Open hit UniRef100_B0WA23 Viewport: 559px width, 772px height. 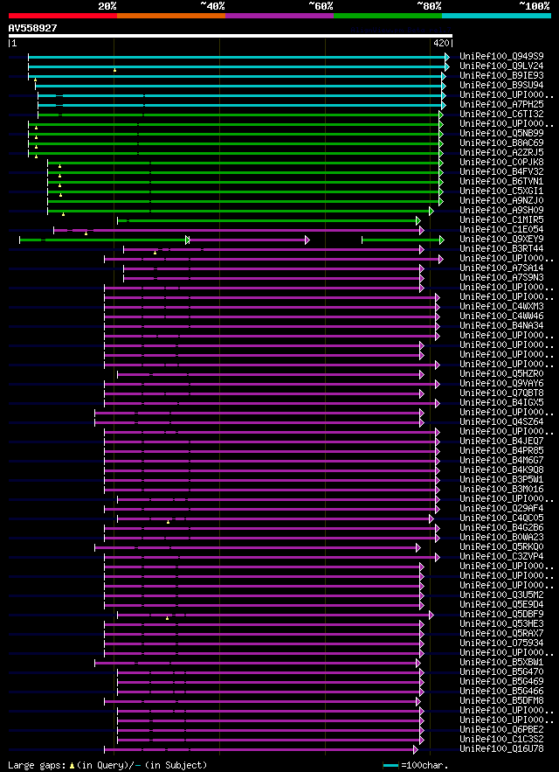[501, 537]
